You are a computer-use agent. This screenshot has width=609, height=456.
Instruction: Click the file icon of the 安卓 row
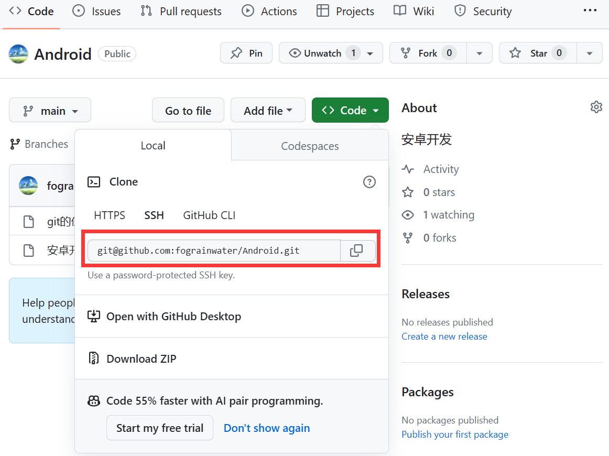coord(29,251)
